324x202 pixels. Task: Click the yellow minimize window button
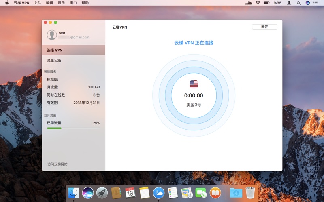click(50, 23)
